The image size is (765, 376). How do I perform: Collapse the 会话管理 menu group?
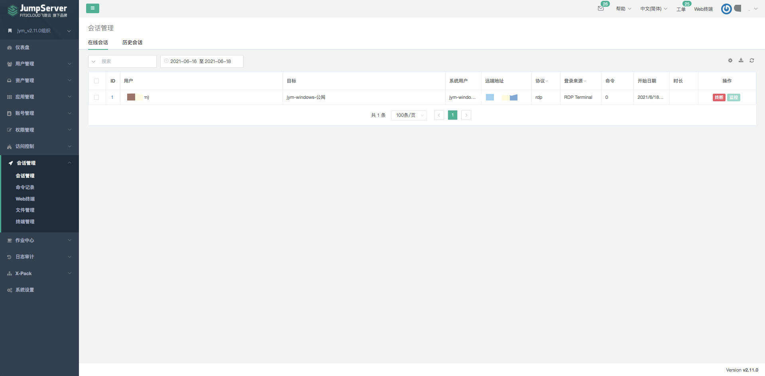[27, 163]
